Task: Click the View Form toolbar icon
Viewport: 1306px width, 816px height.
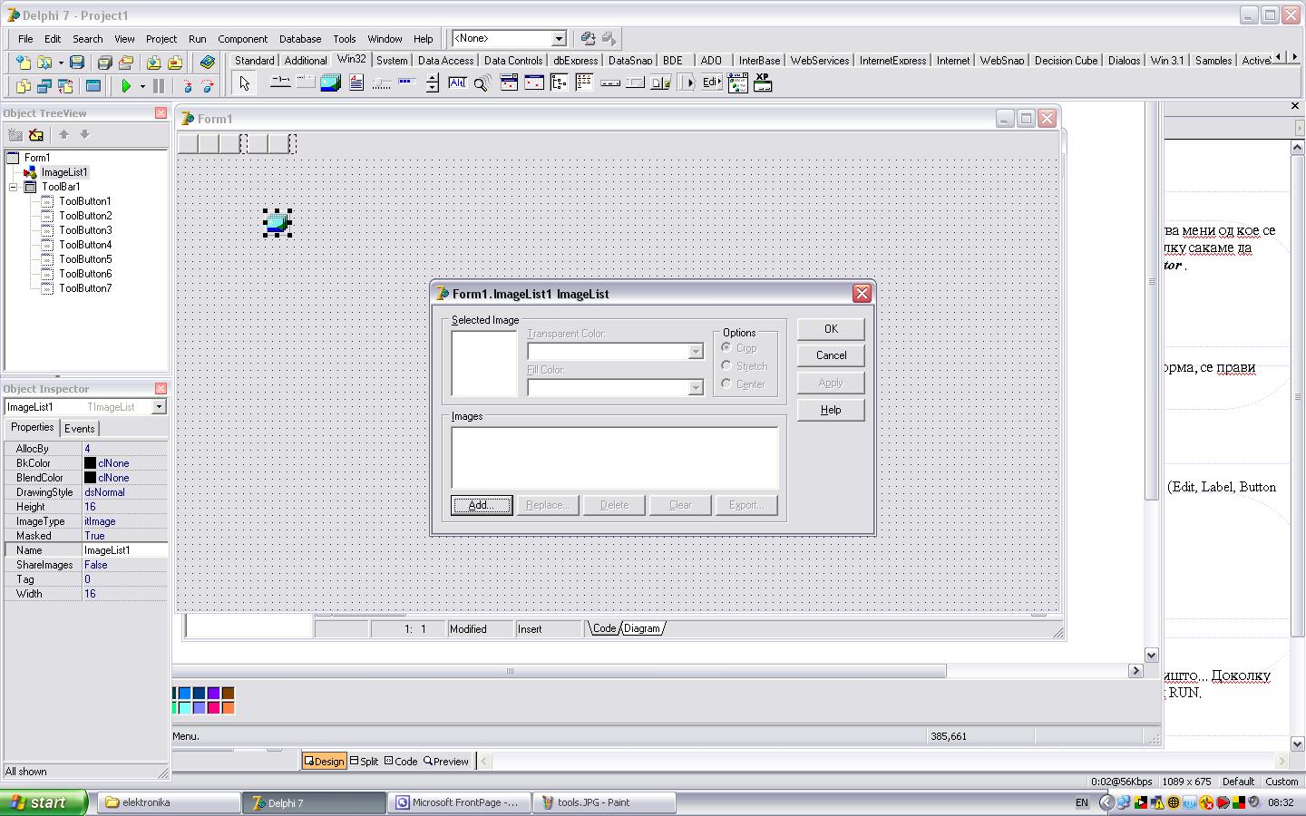Action: [x=44, y=86]
